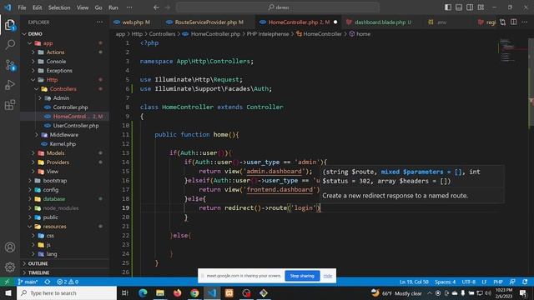Click the main branch indicator in status bar
Viewport: 534px width, 300px height.
28,282
